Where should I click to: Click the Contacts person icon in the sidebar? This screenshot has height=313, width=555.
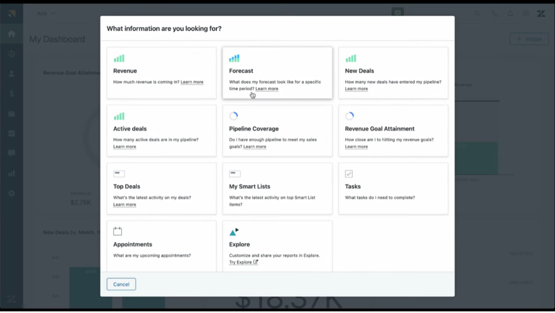(12, 74)
